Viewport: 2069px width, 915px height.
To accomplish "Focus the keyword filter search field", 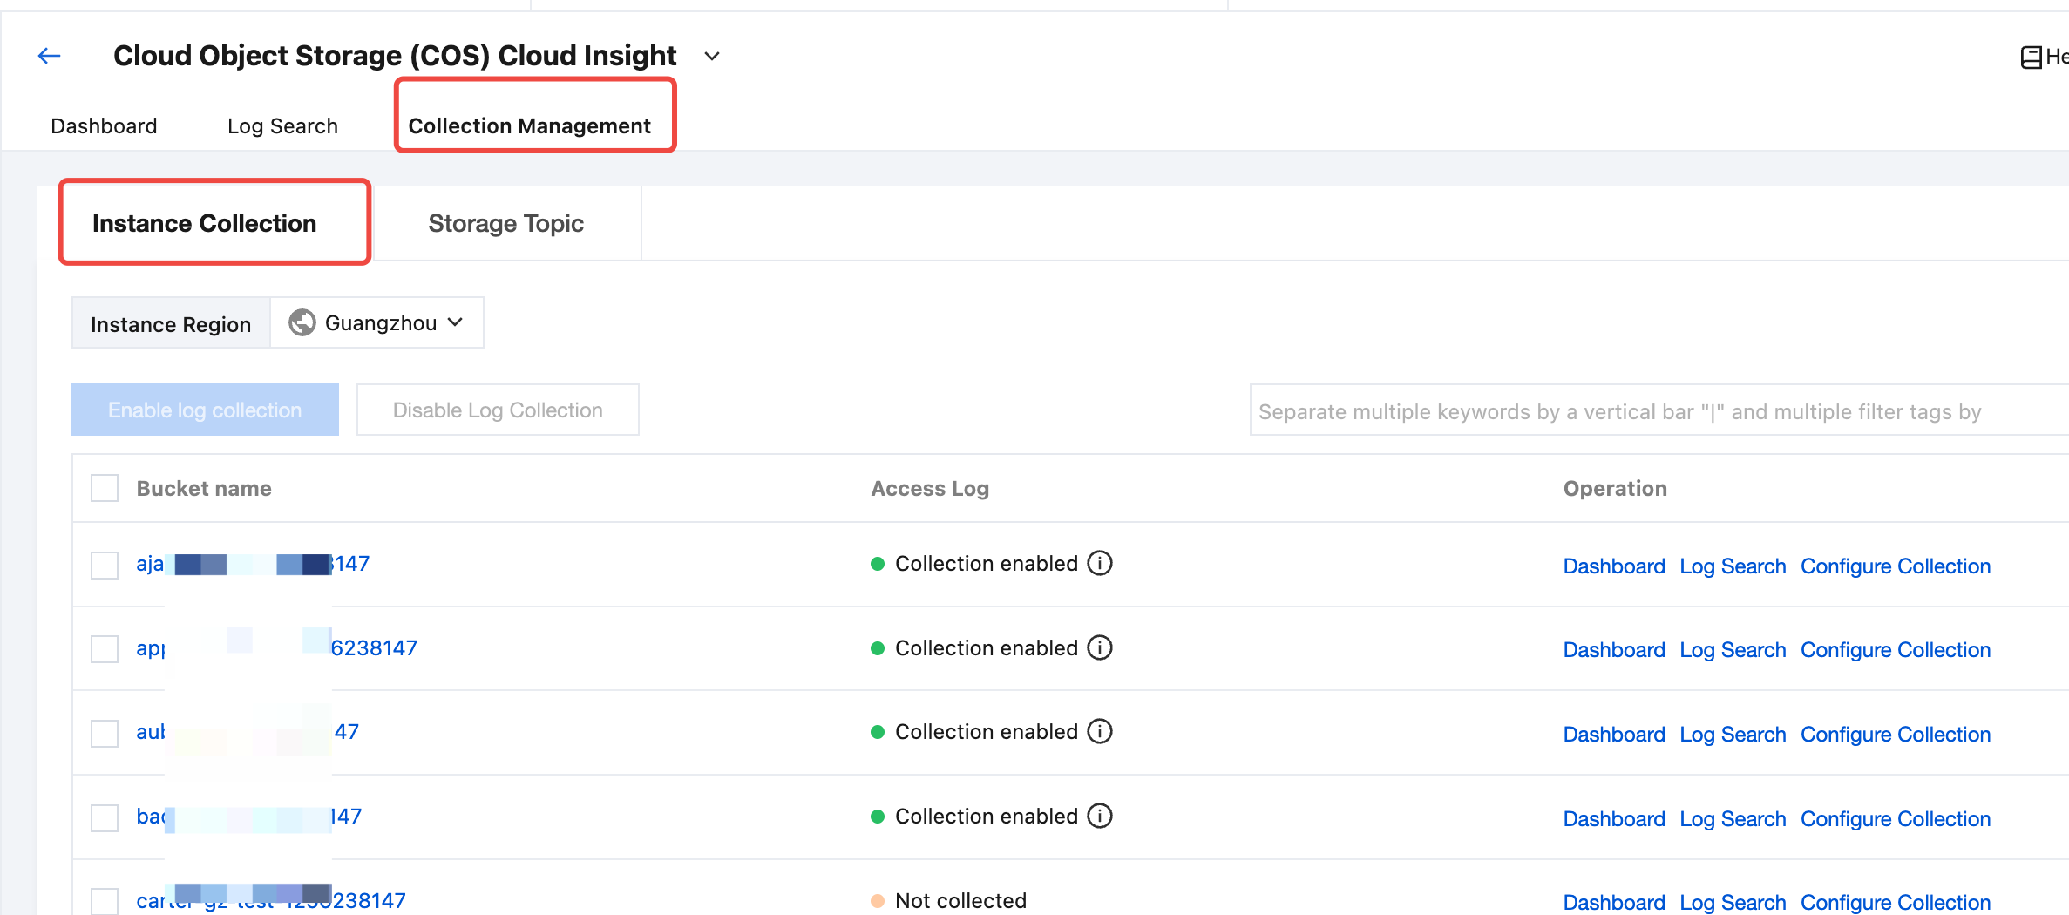I will click(x=1656, y=411).
